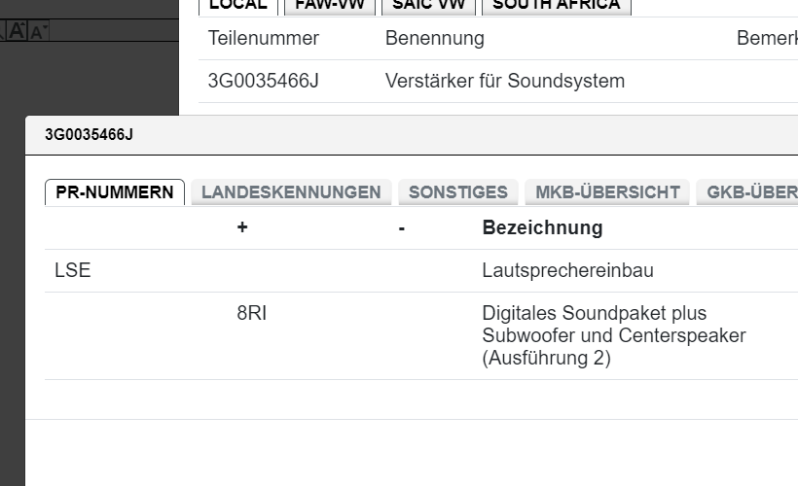Click the Lautsprechereinbau description

tap(567, 271)
